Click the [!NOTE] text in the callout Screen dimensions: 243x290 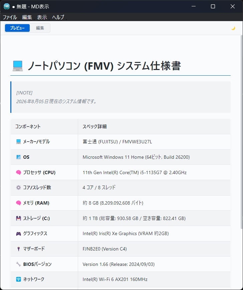point(24,93)
